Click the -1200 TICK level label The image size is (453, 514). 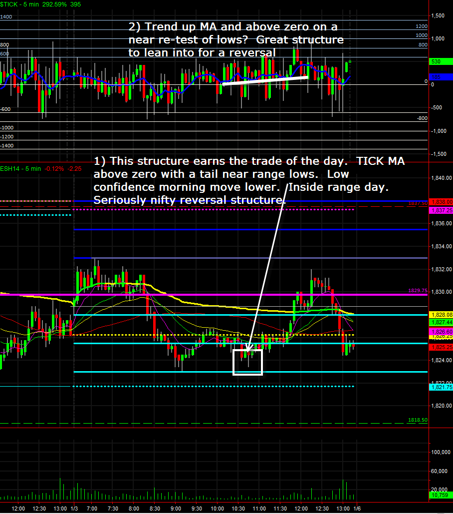pyautogui.click(x=7, y=137)
